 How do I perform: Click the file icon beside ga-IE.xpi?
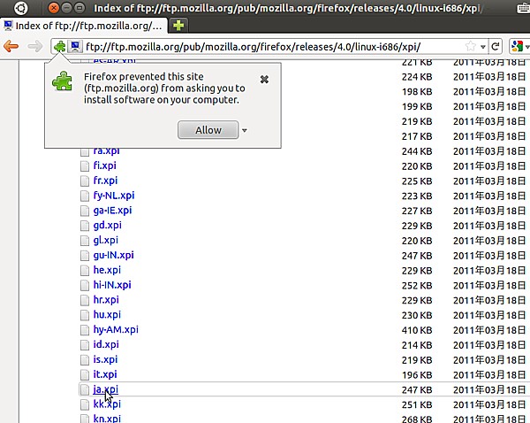85,211
